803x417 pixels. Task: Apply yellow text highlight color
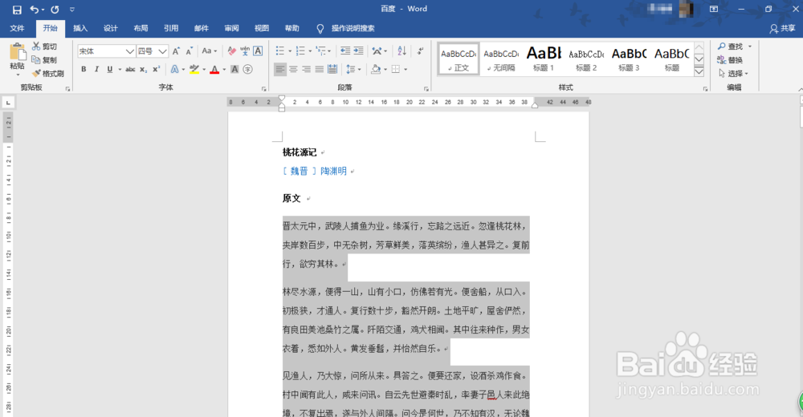[194, 69]
